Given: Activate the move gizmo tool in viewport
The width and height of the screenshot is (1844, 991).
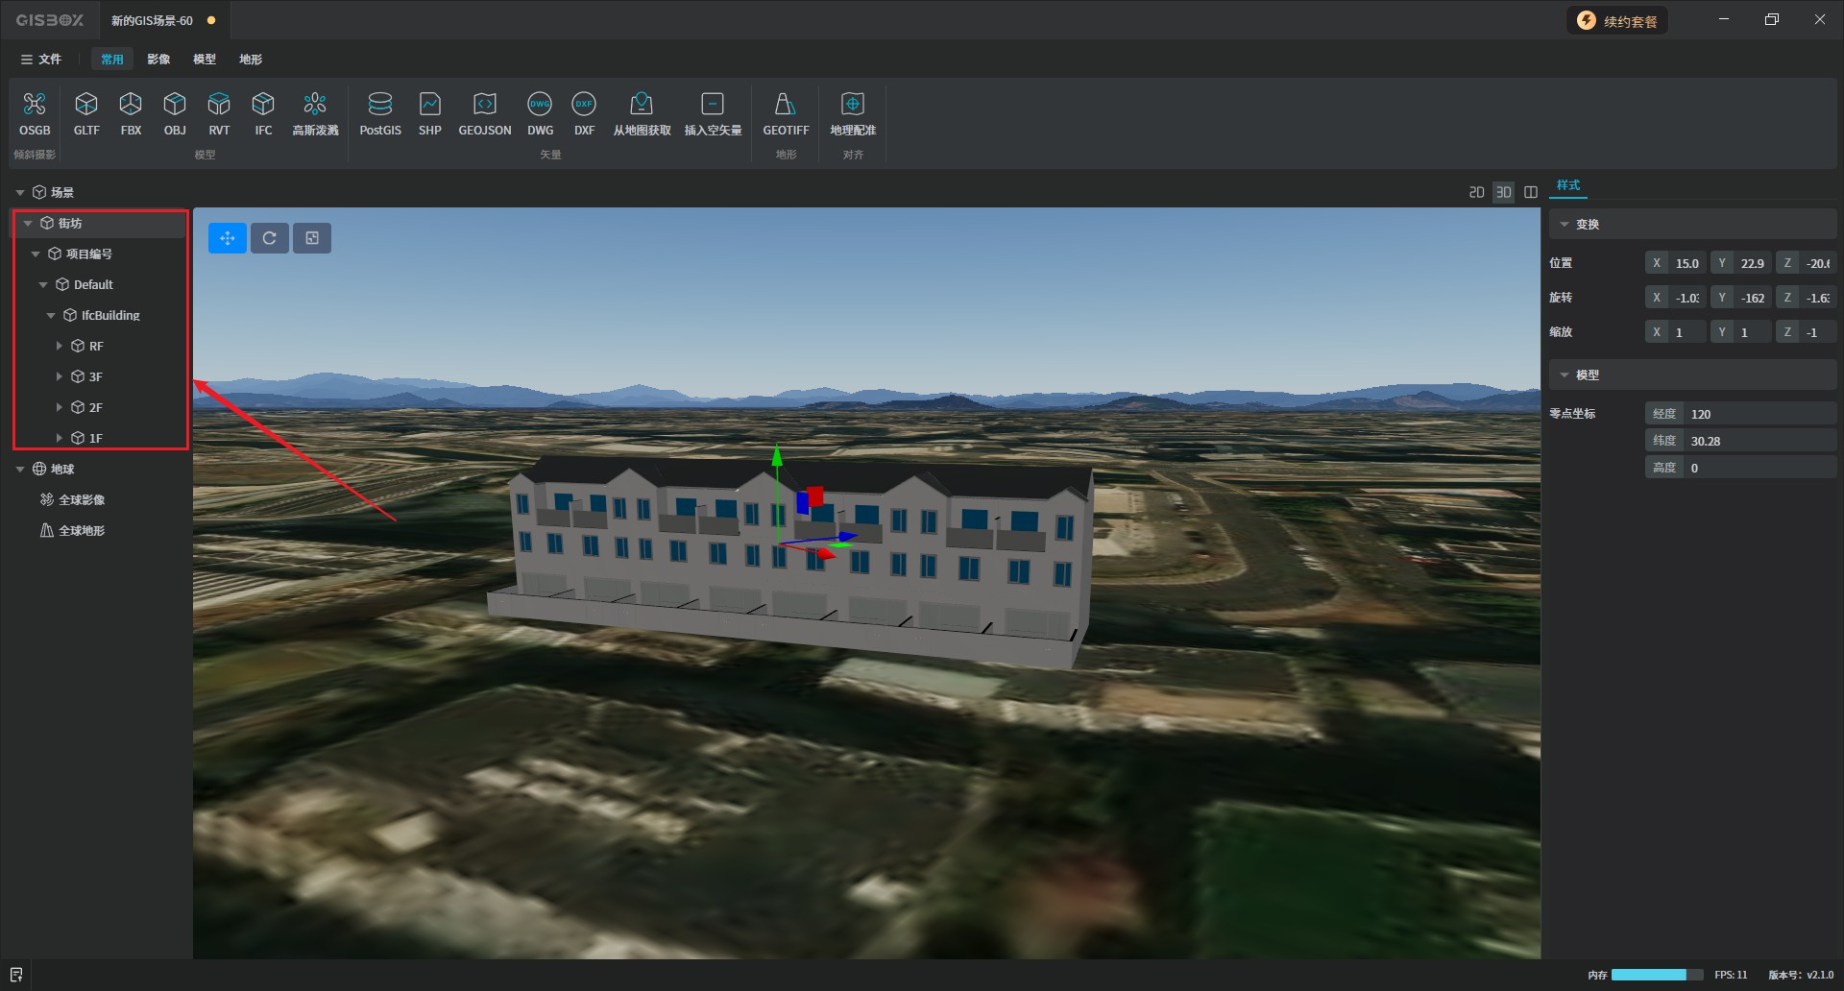Looking at the screenshot, I should [228, 238].
